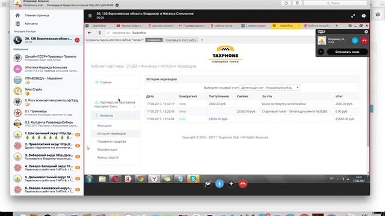The image size is (385, 216).
Task: Select the 36, 136 Воронежская область active call
Action: (47, 40)
